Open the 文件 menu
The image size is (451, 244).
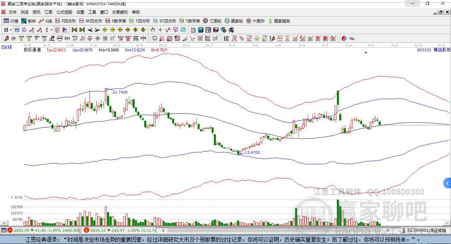click(13, 12)
